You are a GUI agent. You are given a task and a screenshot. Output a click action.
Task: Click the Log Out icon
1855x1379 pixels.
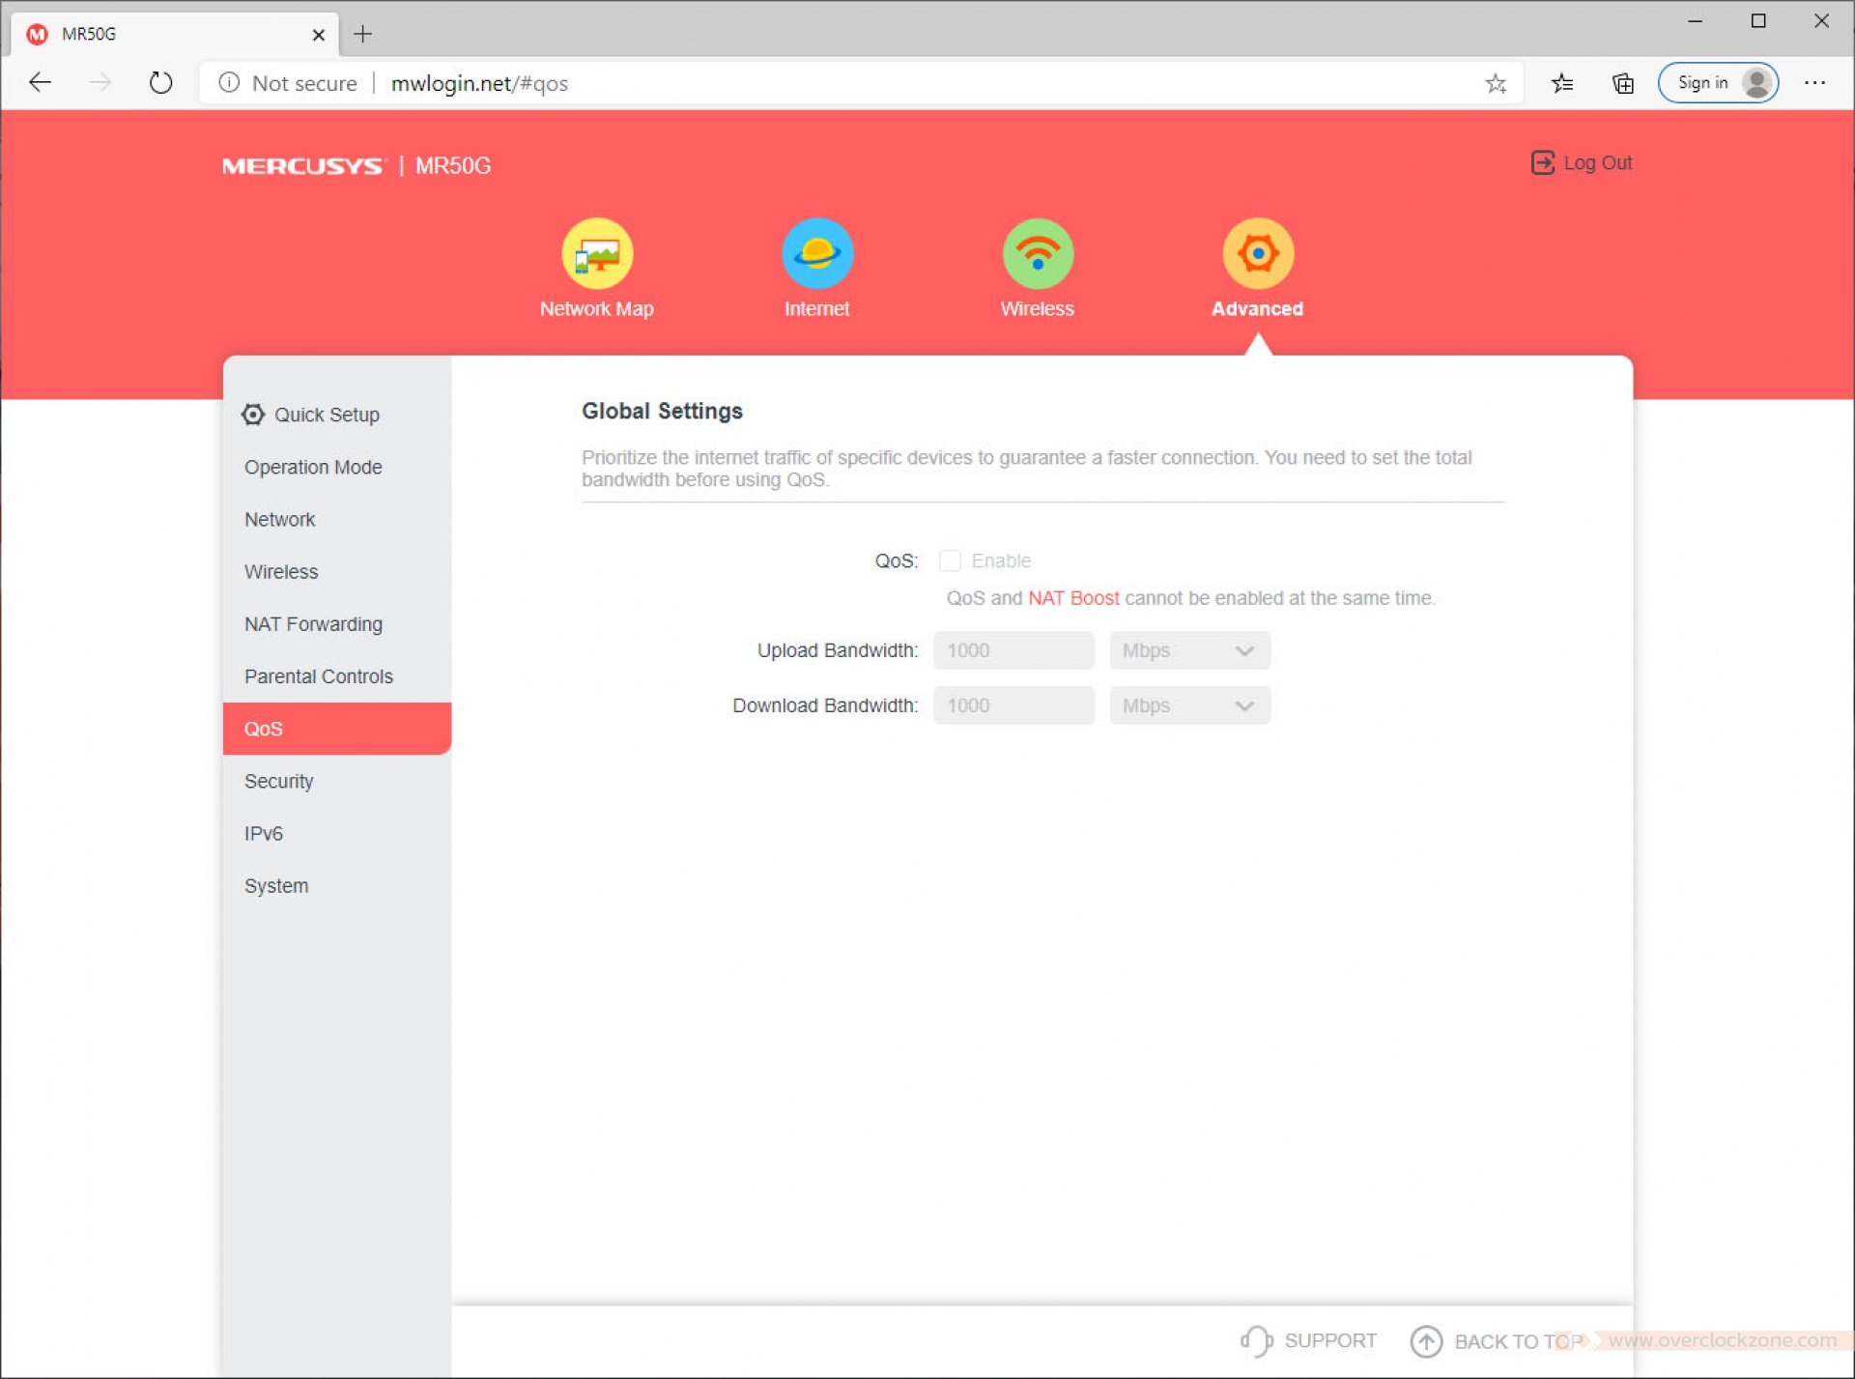coord(1543,162)
